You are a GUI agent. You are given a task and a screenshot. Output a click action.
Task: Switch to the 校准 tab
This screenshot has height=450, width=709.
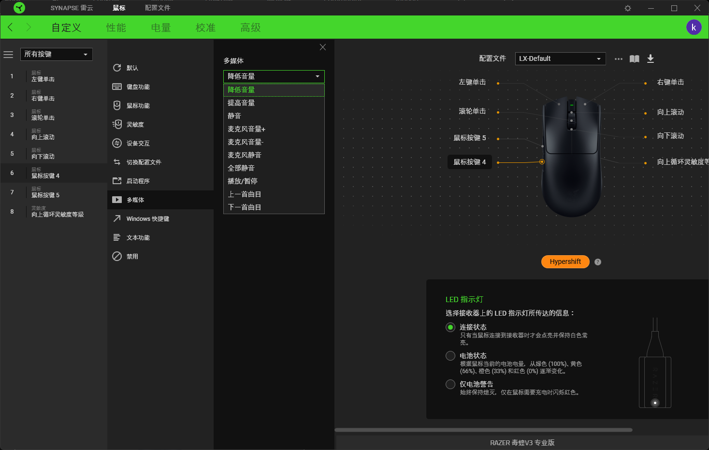point(205,28)
